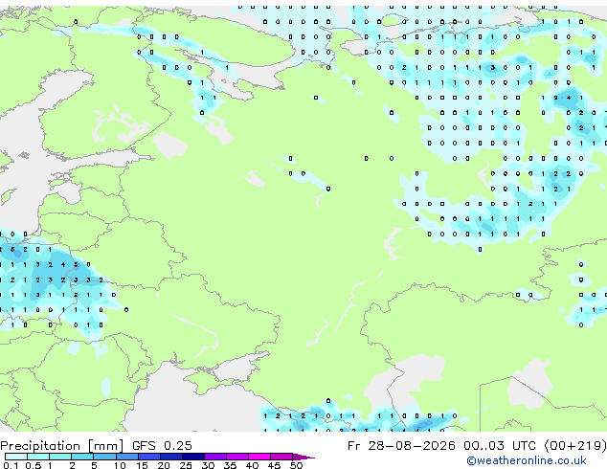Image resolution: width=607 pixels, height=469 pixels.
Task: Click the '00..03 UTC' time range text
Action: click(x=500, y=446)
